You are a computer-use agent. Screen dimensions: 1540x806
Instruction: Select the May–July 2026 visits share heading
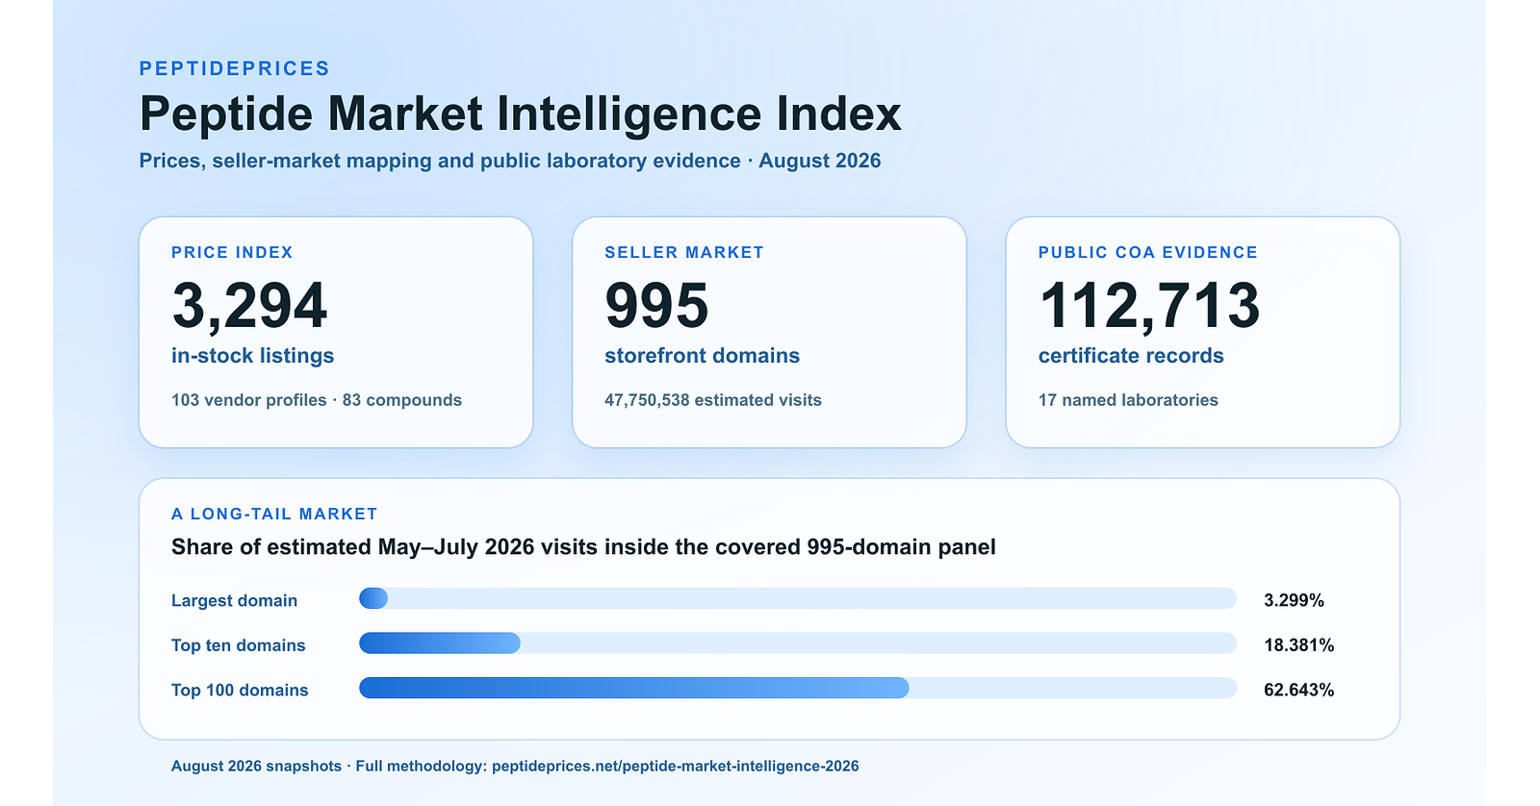pyautogui.click(x=583, y=547)
